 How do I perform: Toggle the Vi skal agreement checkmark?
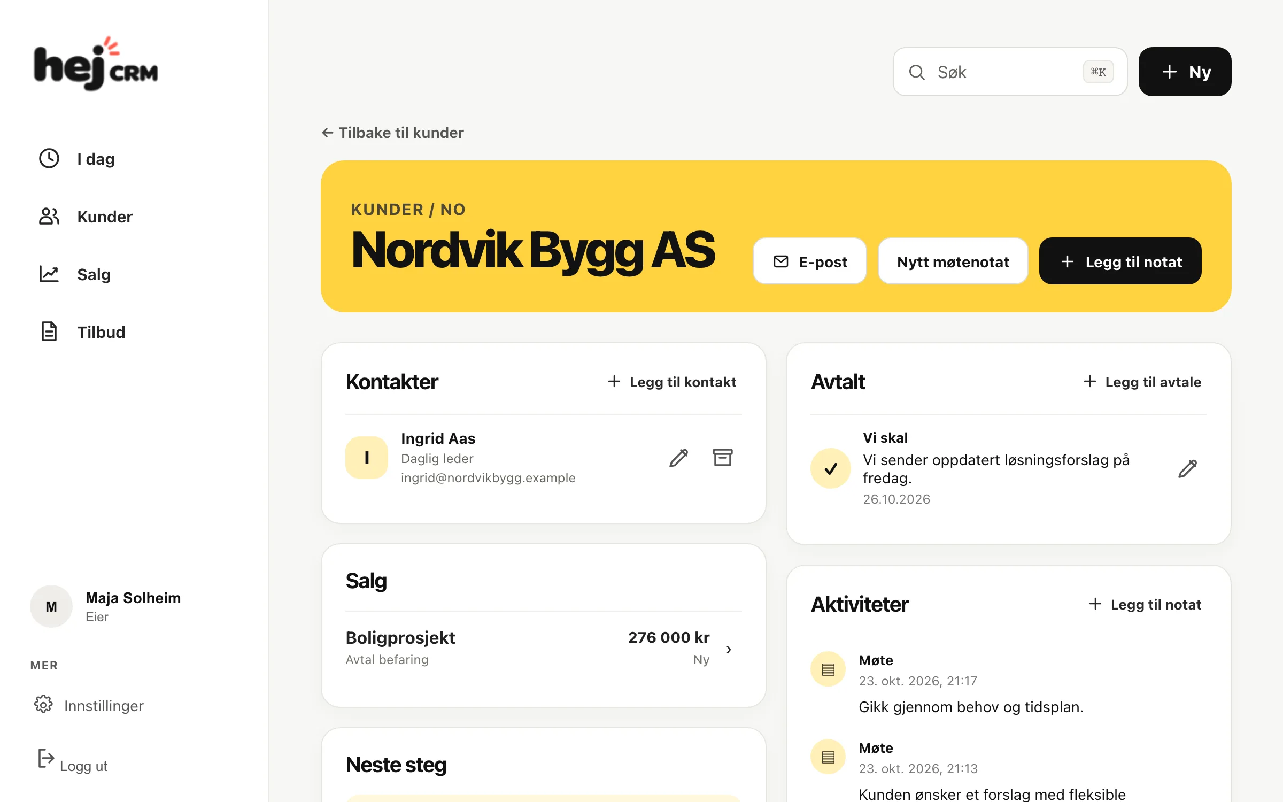[831, 468]
